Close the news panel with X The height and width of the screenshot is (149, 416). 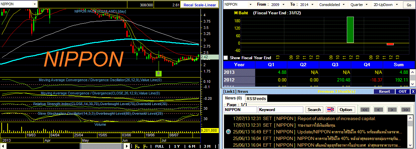point(413,91)
